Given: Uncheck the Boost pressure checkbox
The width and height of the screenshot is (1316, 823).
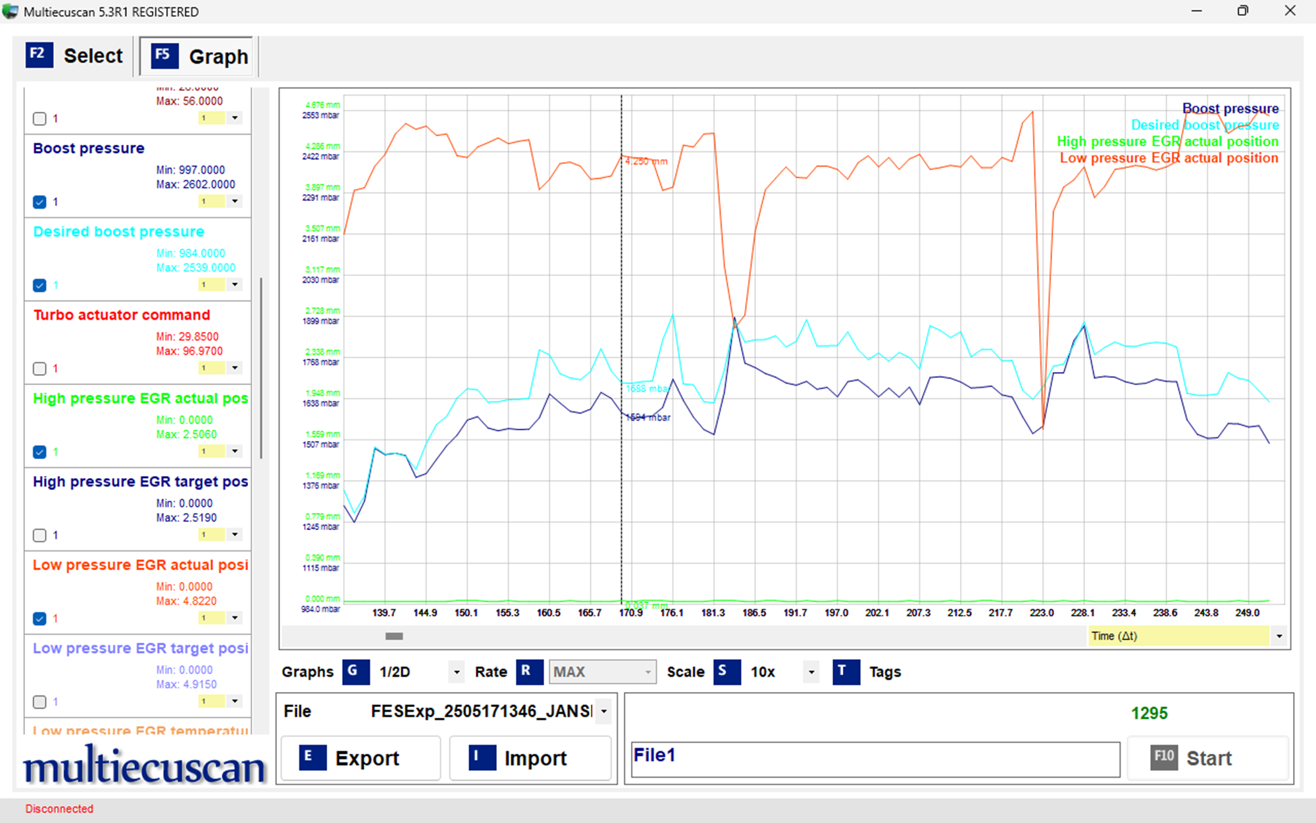Looking at the screenshot, I should click(x=39, y=201).
